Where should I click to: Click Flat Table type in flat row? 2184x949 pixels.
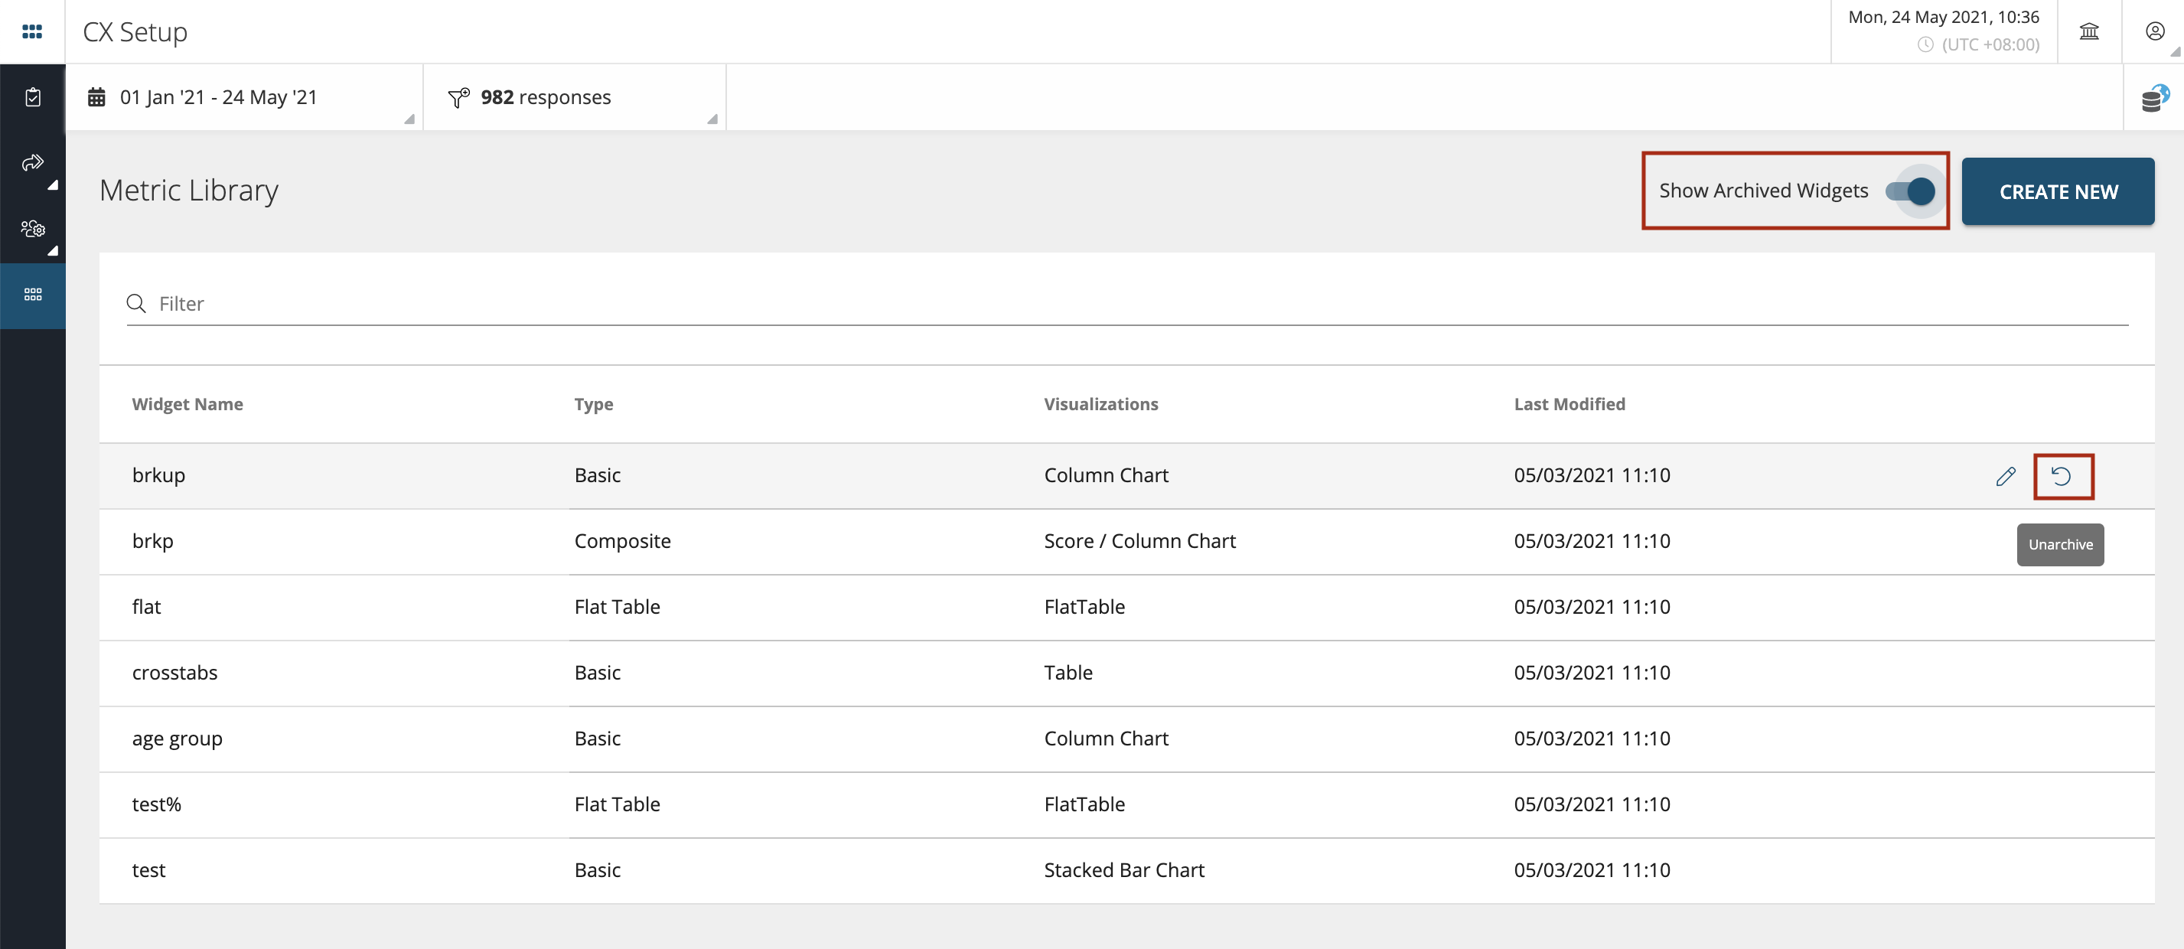pyautogui.click(x=618, y=606)
